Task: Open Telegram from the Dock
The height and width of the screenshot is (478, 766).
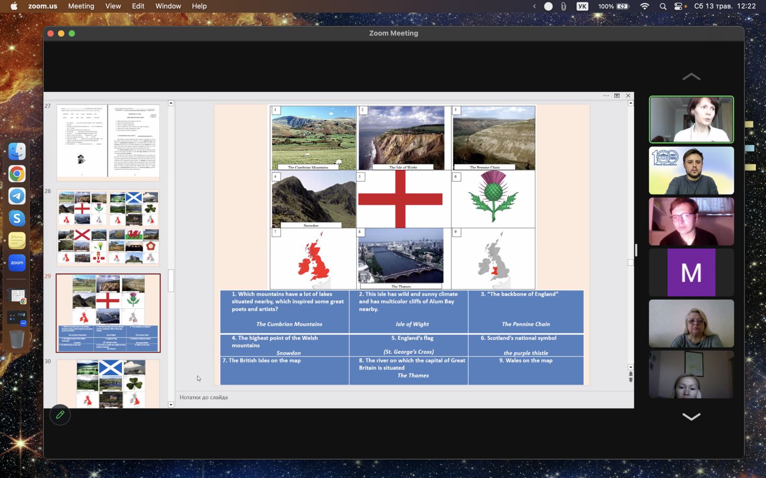Action: (17, 196)
